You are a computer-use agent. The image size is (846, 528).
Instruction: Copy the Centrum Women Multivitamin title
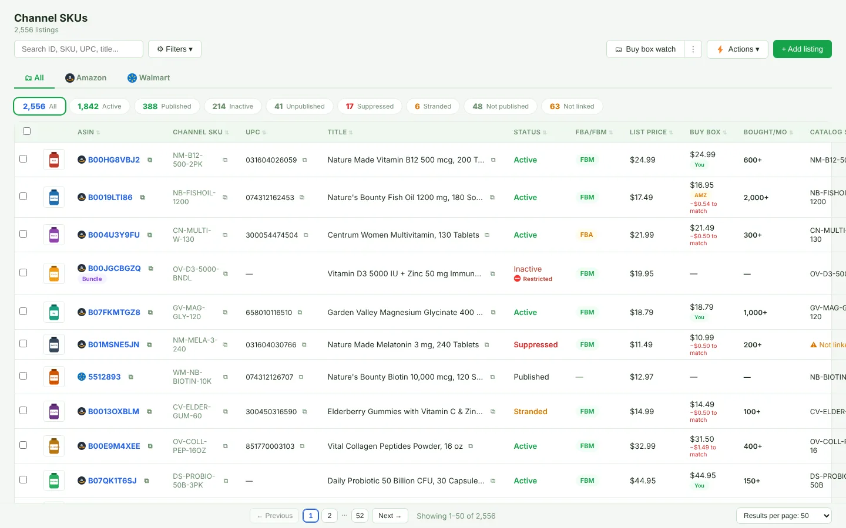click(487, 235)
